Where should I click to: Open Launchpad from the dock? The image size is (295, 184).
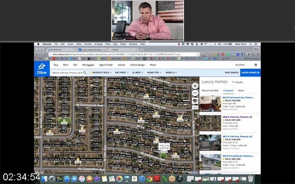52,179
